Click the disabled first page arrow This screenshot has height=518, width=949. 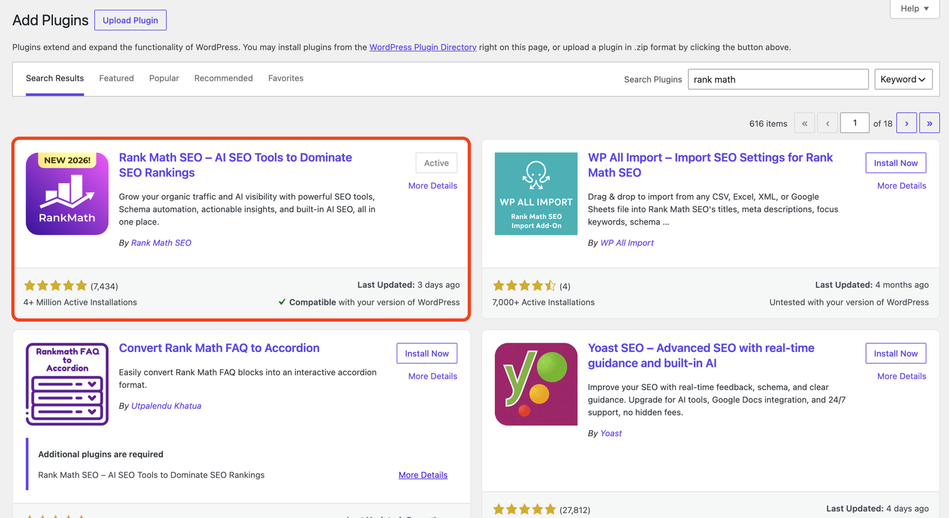(x=804, y=123)
